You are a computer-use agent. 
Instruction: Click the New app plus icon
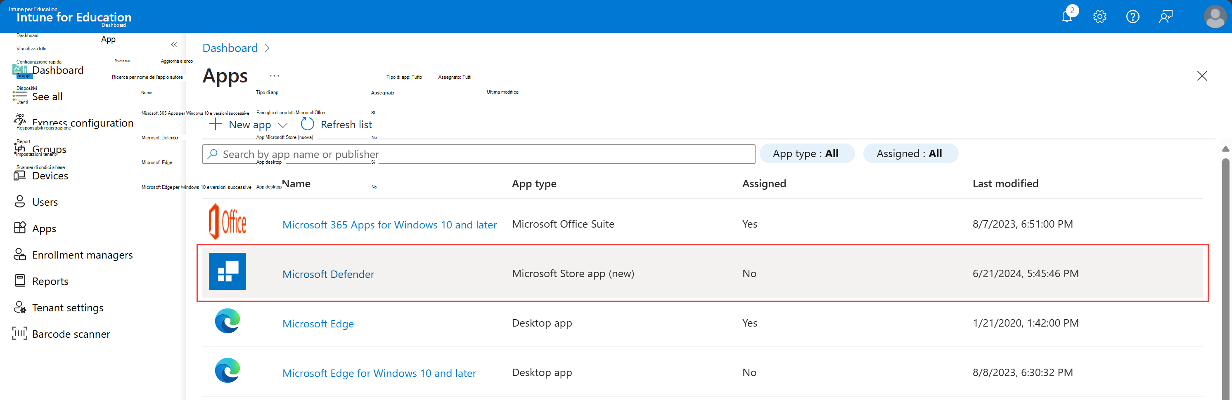click(215, 125)
